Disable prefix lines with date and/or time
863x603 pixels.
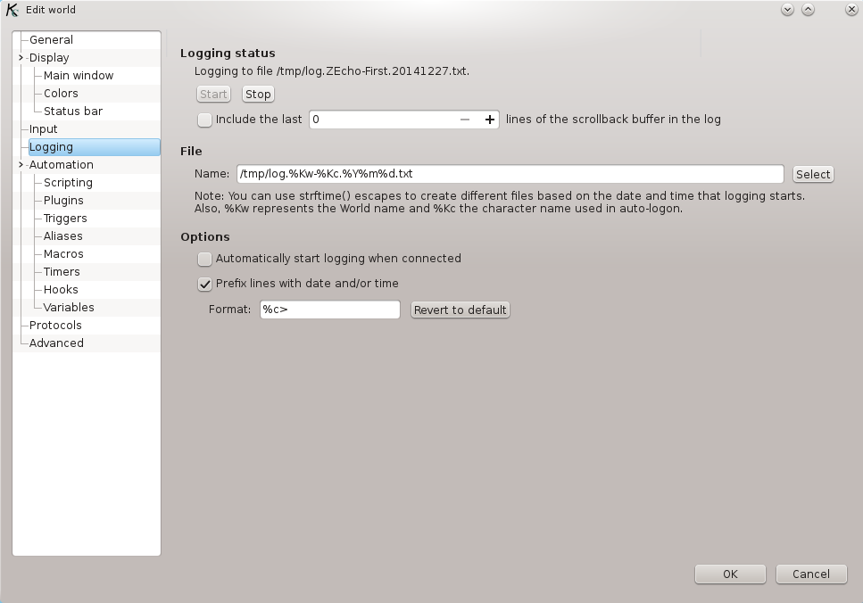point(204,284)
